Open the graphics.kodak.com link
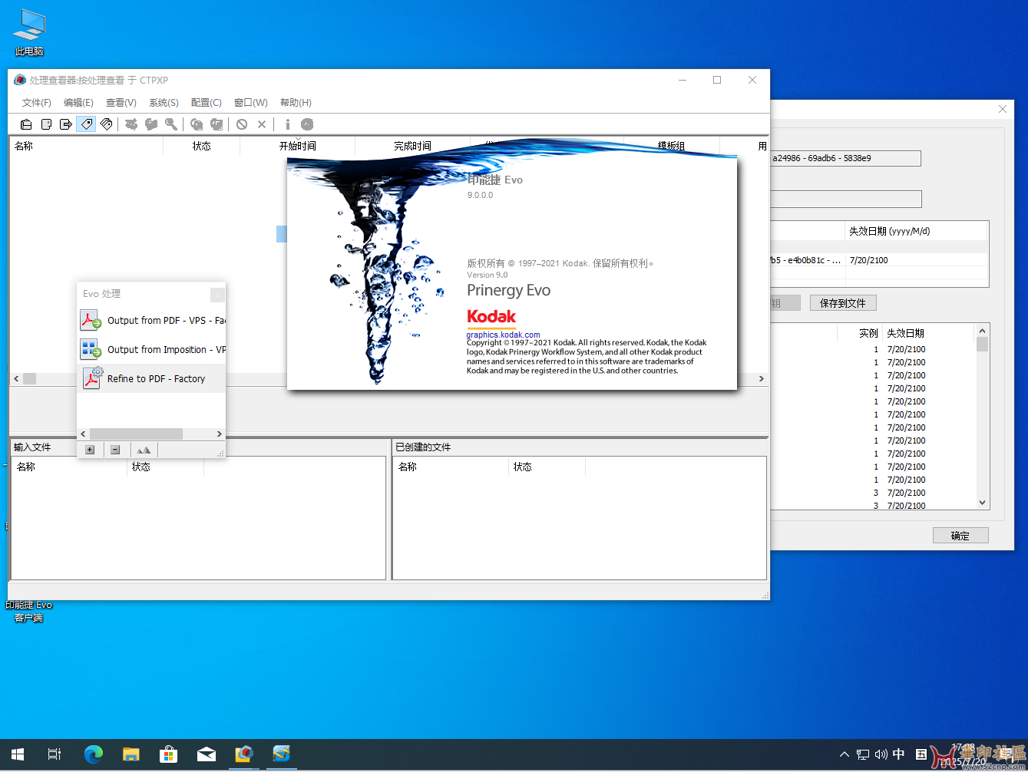 click(x=503, y=335)
